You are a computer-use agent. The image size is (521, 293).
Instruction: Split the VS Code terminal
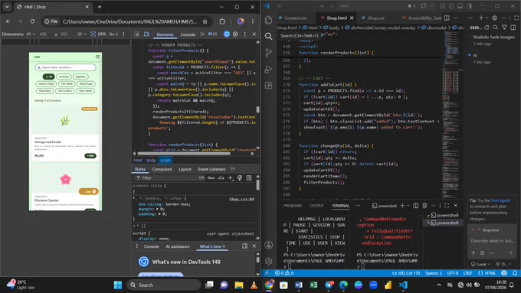(416, 206)
